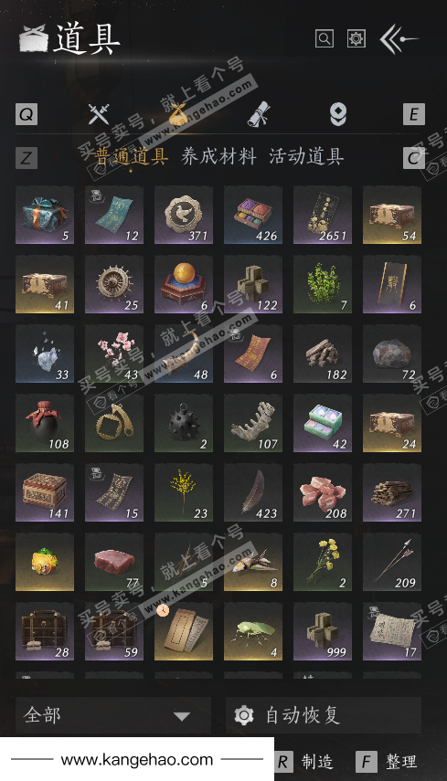Screen dimensions: 447x781
Task: Expand the 全部 filter dropdown
Action: pyautogui.click(x=113, y=715)
